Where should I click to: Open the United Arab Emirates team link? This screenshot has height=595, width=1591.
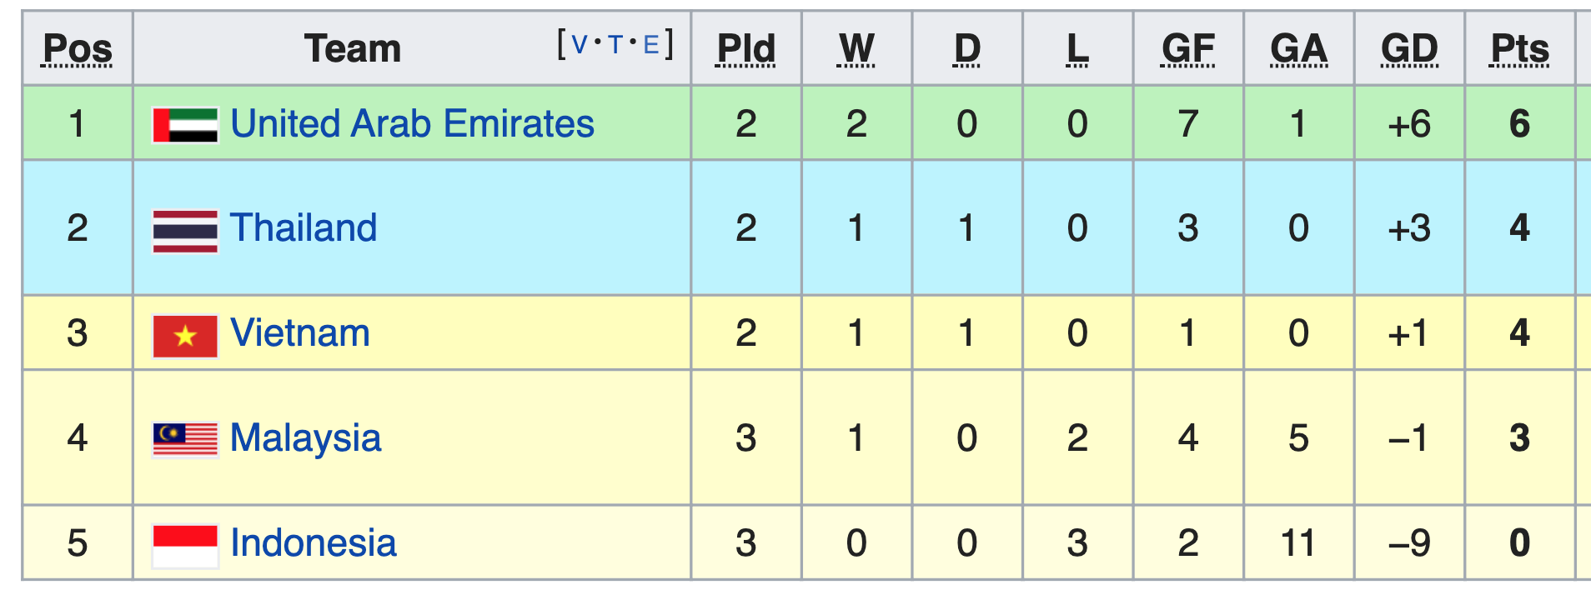tap(412, 123)
